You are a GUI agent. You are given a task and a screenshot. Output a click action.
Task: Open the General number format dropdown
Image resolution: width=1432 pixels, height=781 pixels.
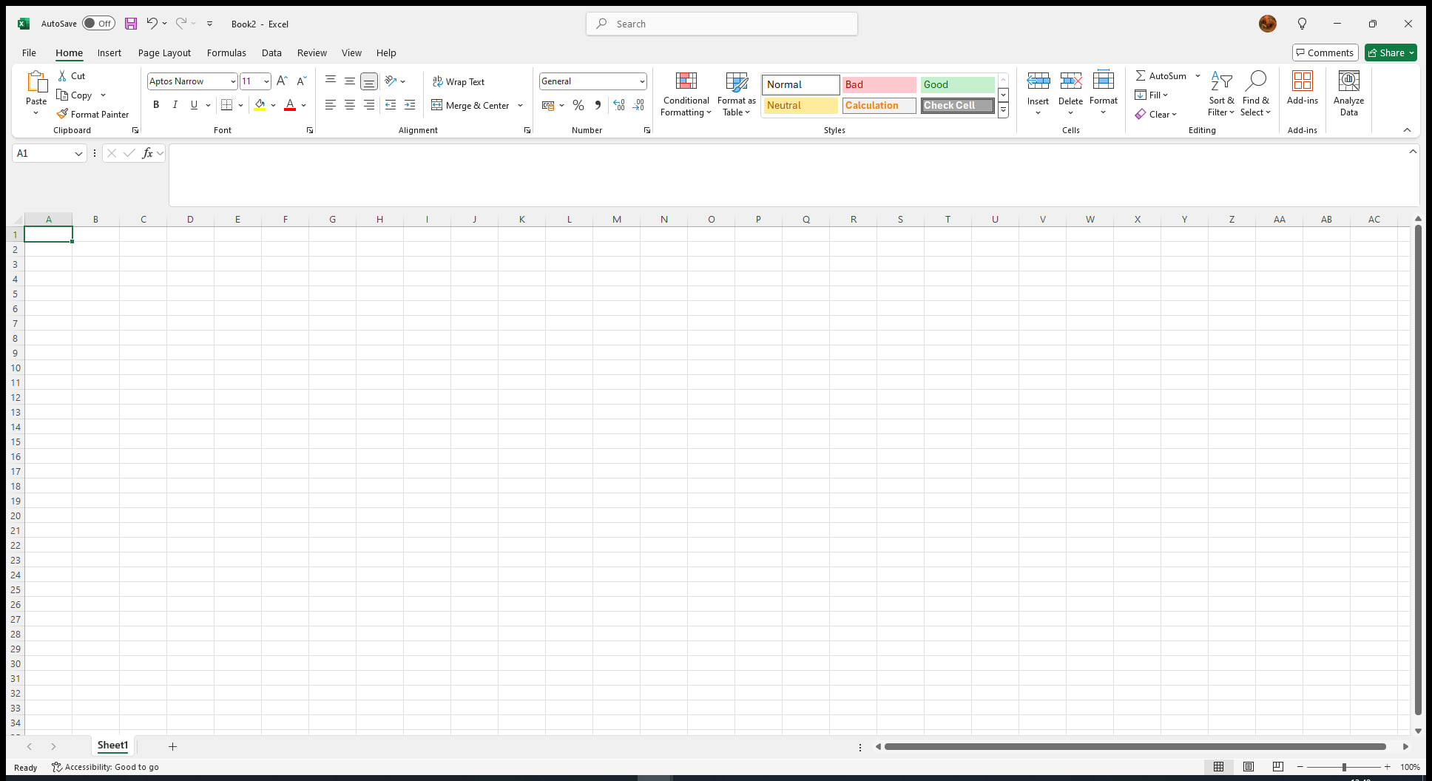641,81
